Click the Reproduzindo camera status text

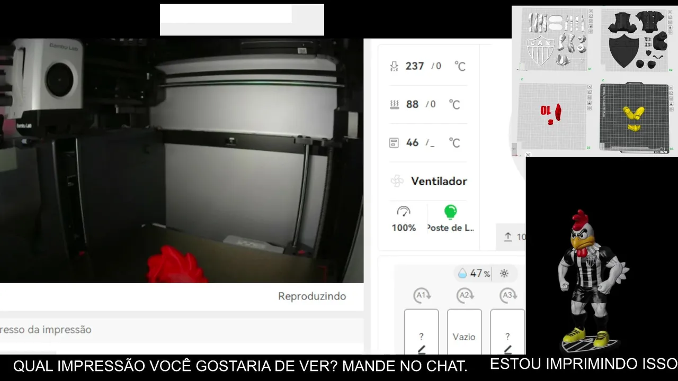(x=312, y=296)
